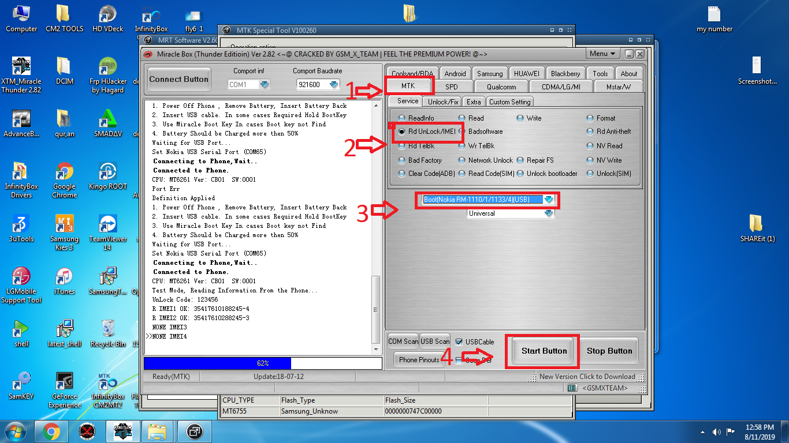Screen dimensions: 789x443
Task: Select the XTM_Miracle Thunder 2.82 desktop shortcut
Action: (21, 75)
